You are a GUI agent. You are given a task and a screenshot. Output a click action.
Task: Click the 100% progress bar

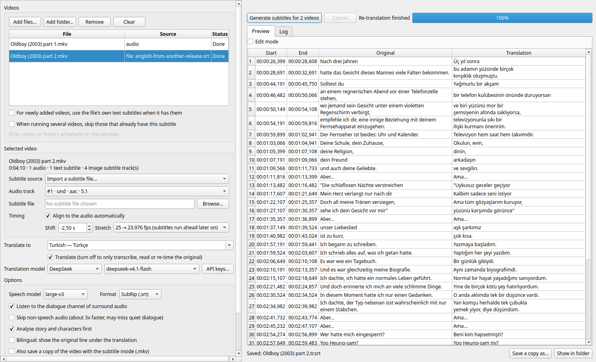point(502,18)
